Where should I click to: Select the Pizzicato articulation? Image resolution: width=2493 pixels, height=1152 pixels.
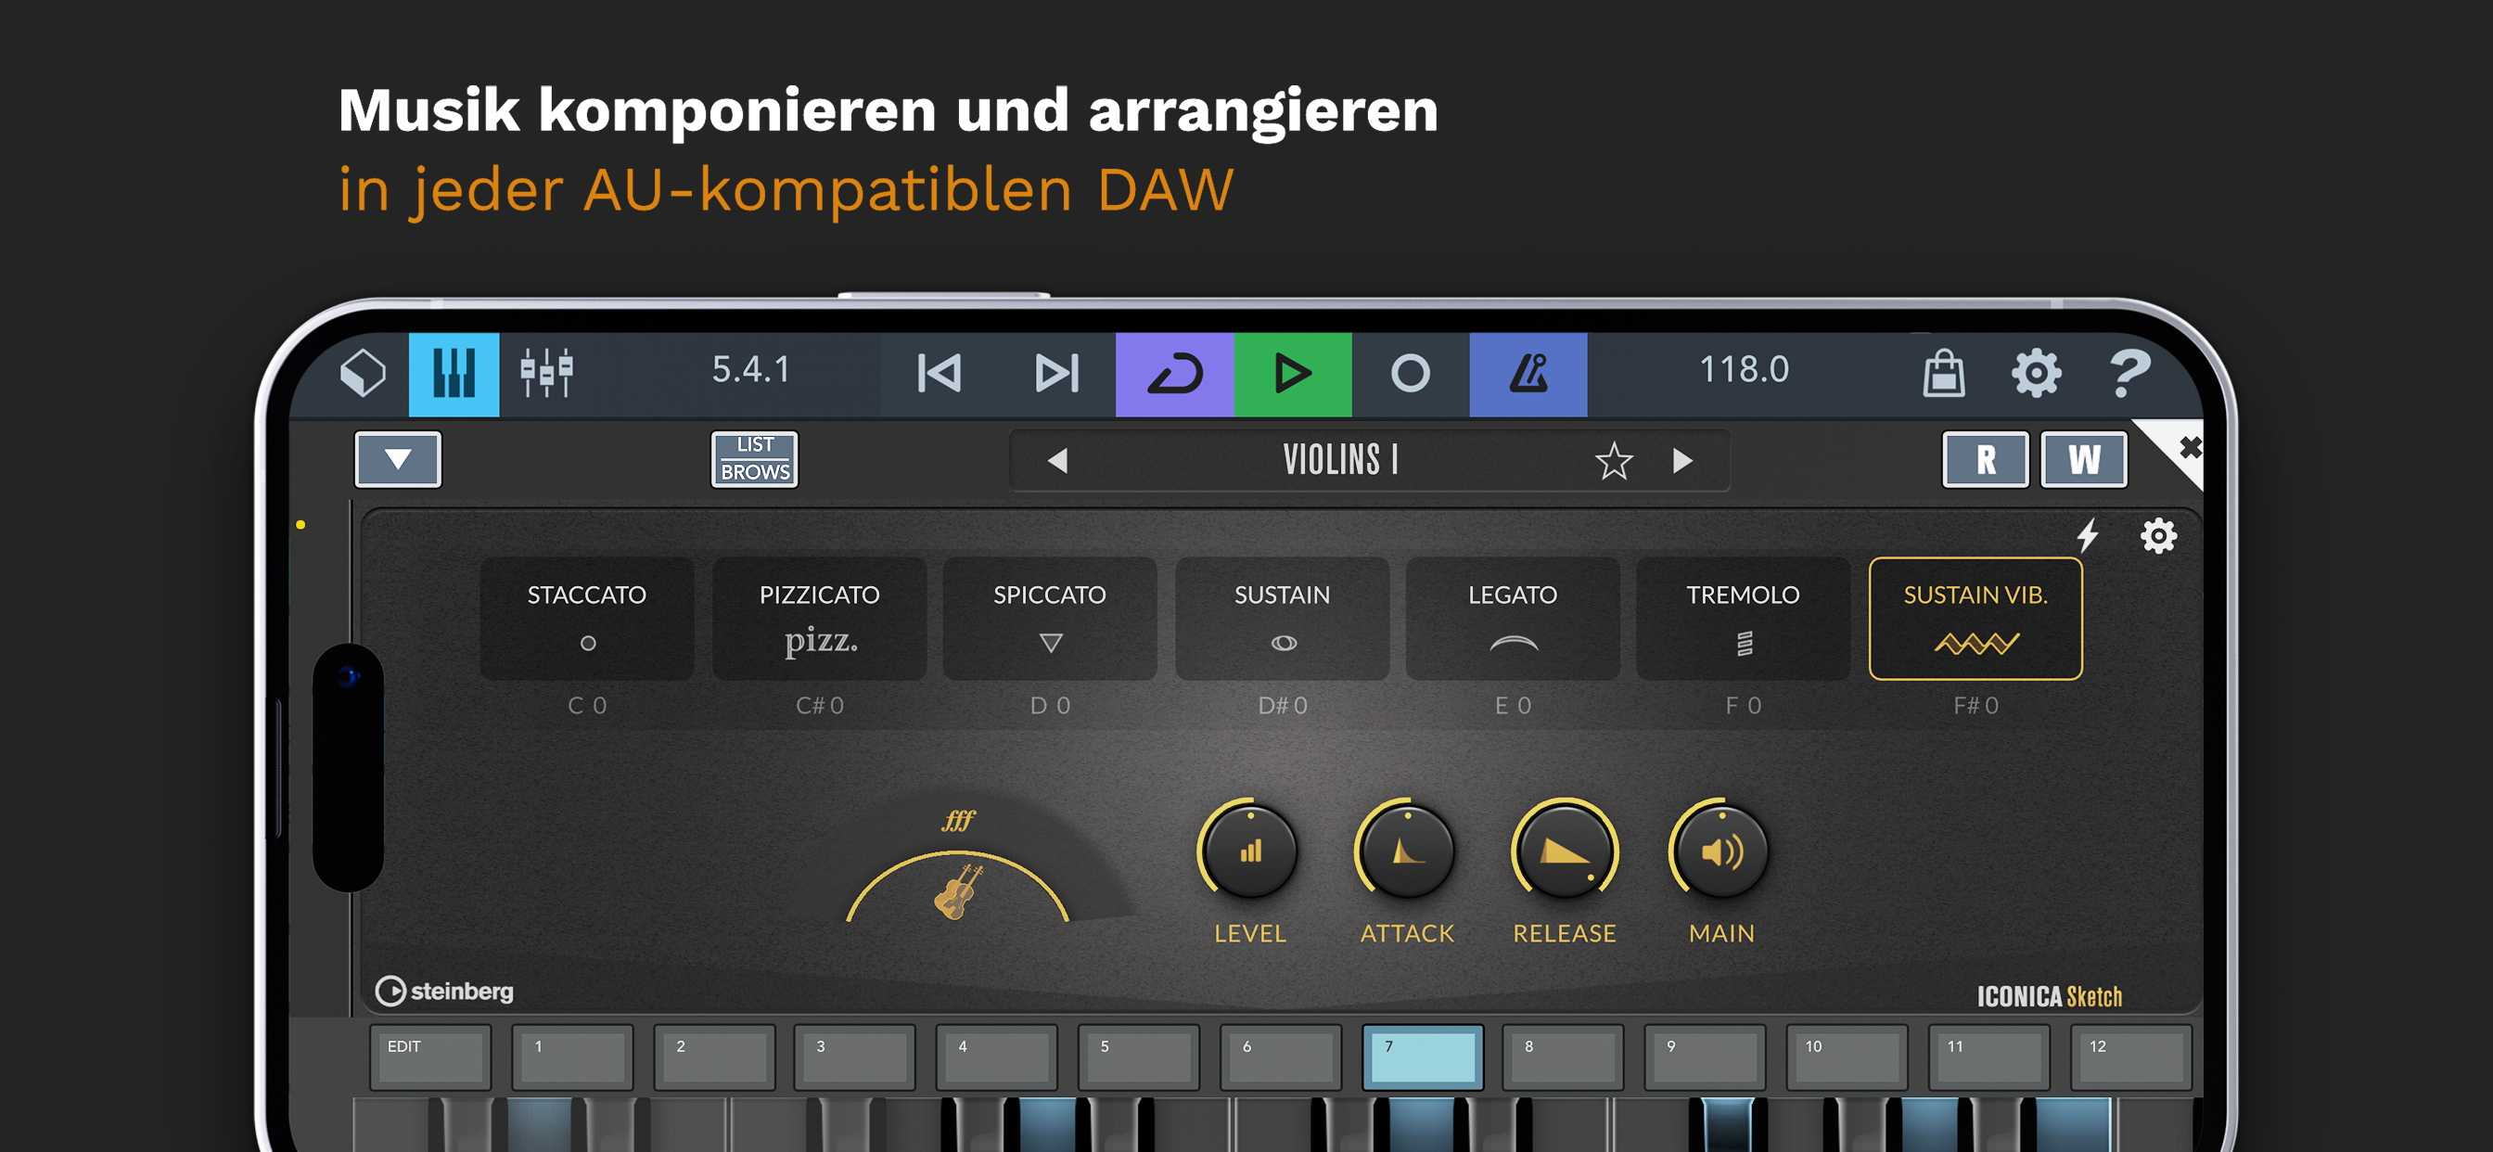click(x=819, y=618)
